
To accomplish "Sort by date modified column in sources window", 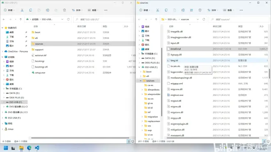I will tap(217, 26).
